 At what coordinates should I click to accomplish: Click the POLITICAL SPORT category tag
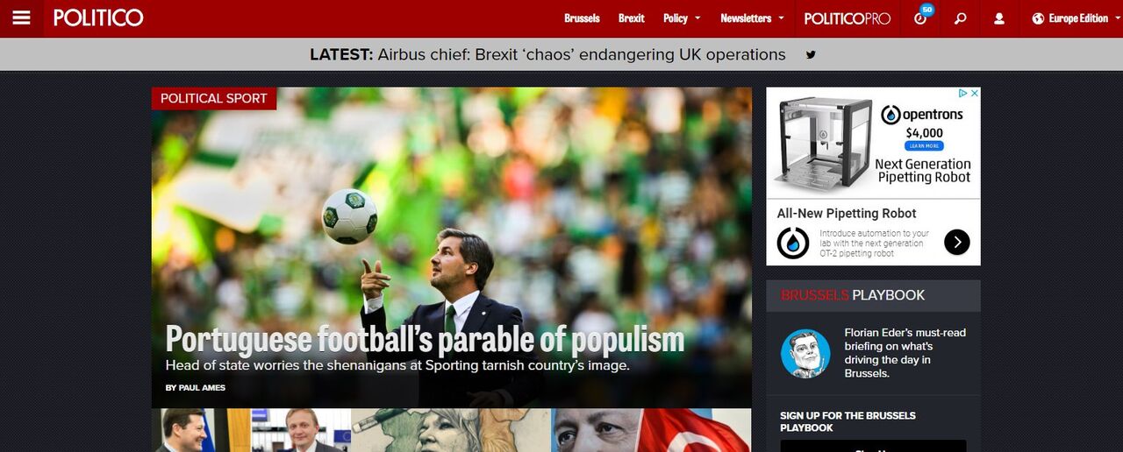(214, 98)
